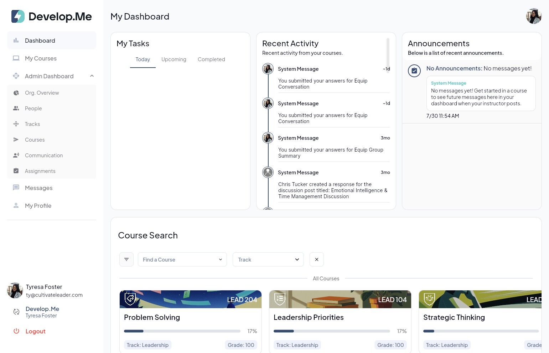The height and width of the screenshot is (353, 549).
Task: Open My Profile from the sidebar
Action: point(52,206)
